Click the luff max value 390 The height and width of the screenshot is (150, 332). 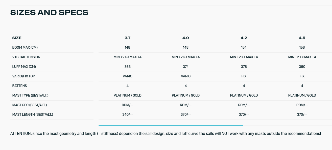point(302,67)
